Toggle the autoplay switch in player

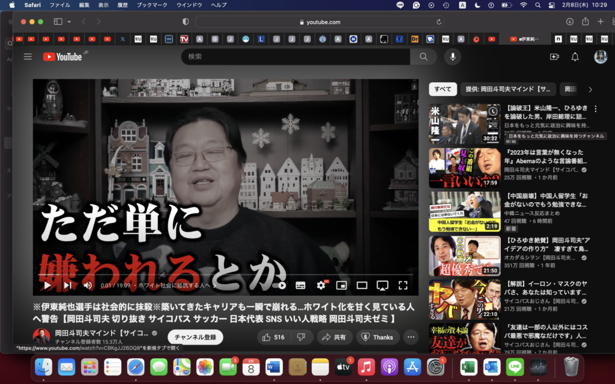(x=280, y=286)
